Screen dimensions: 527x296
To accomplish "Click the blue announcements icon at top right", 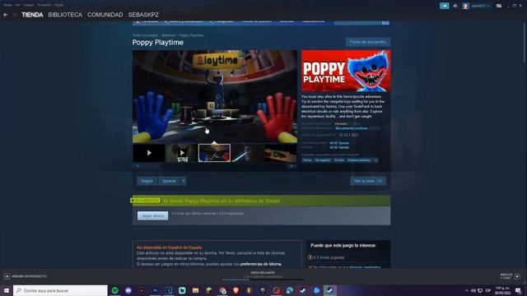I will tap(445, 6).
